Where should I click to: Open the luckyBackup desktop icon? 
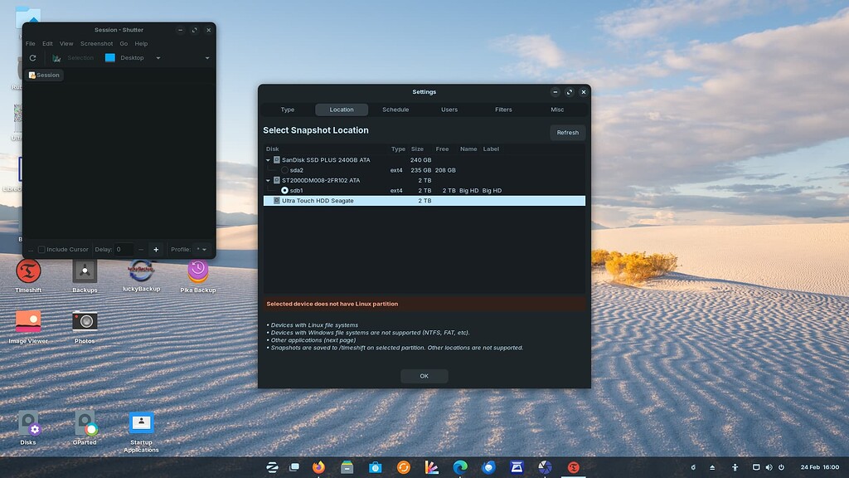tap(141, 271)
